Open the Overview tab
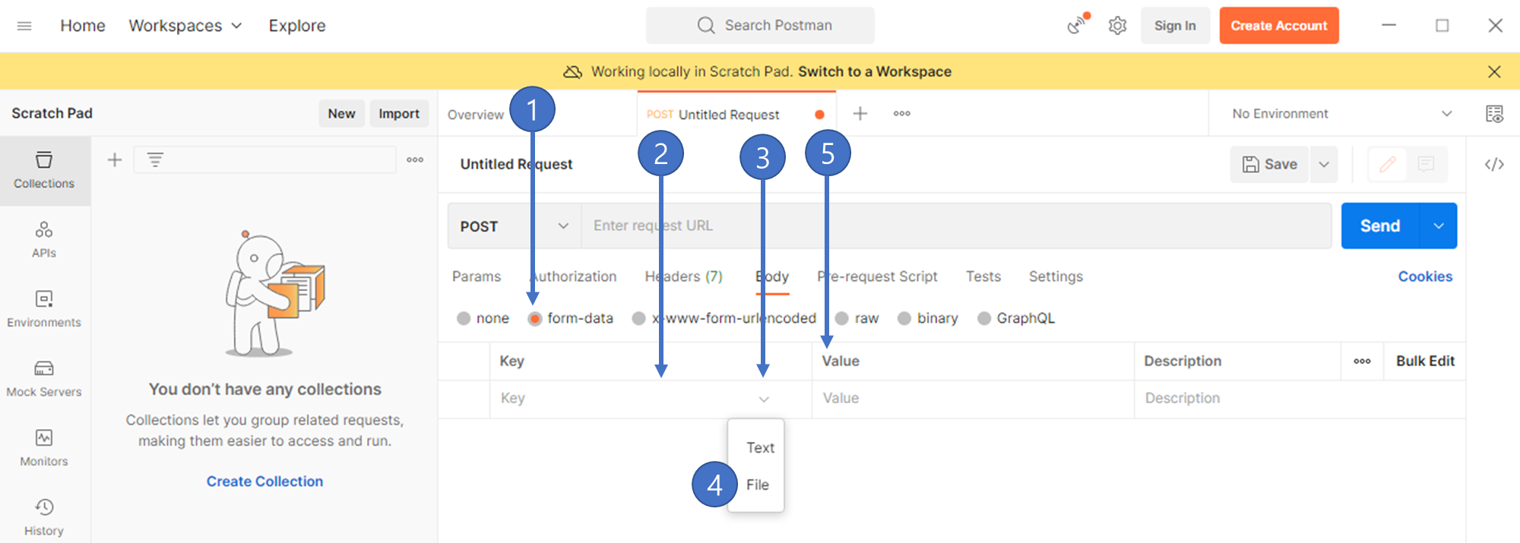1520x543 pixels. (476, 115)
